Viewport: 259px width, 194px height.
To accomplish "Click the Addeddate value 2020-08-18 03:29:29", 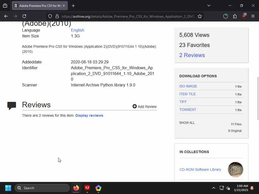I will coord(90,62).
